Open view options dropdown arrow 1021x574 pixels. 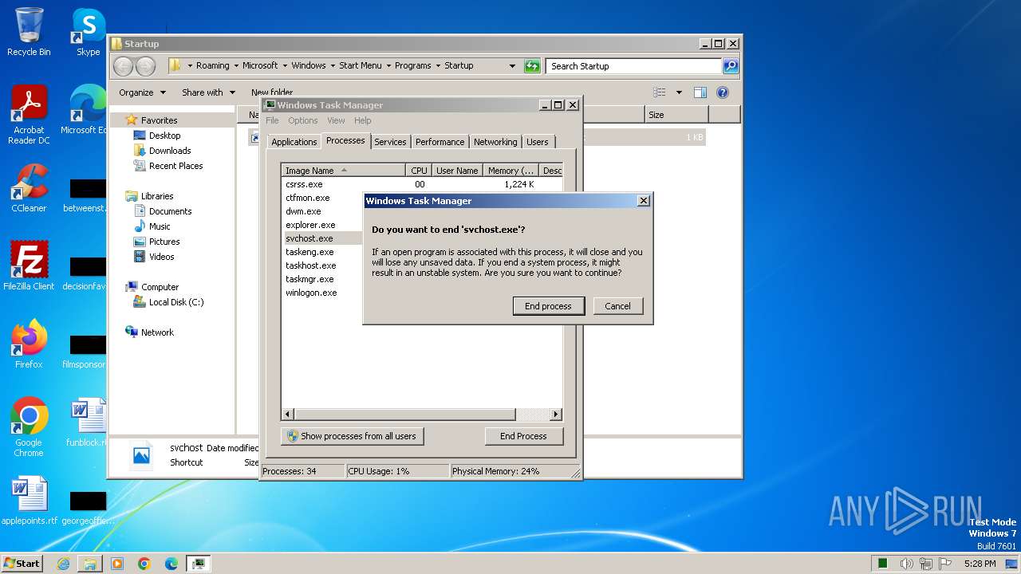pyautogui.click(x=679, y=92)
